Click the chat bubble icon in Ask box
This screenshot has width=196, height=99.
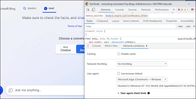[x=11, y=90]
